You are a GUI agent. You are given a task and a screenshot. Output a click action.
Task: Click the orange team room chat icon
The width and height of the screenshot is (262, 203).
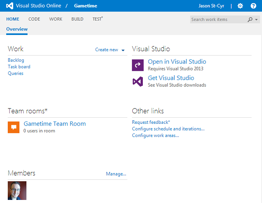point(14,127)
